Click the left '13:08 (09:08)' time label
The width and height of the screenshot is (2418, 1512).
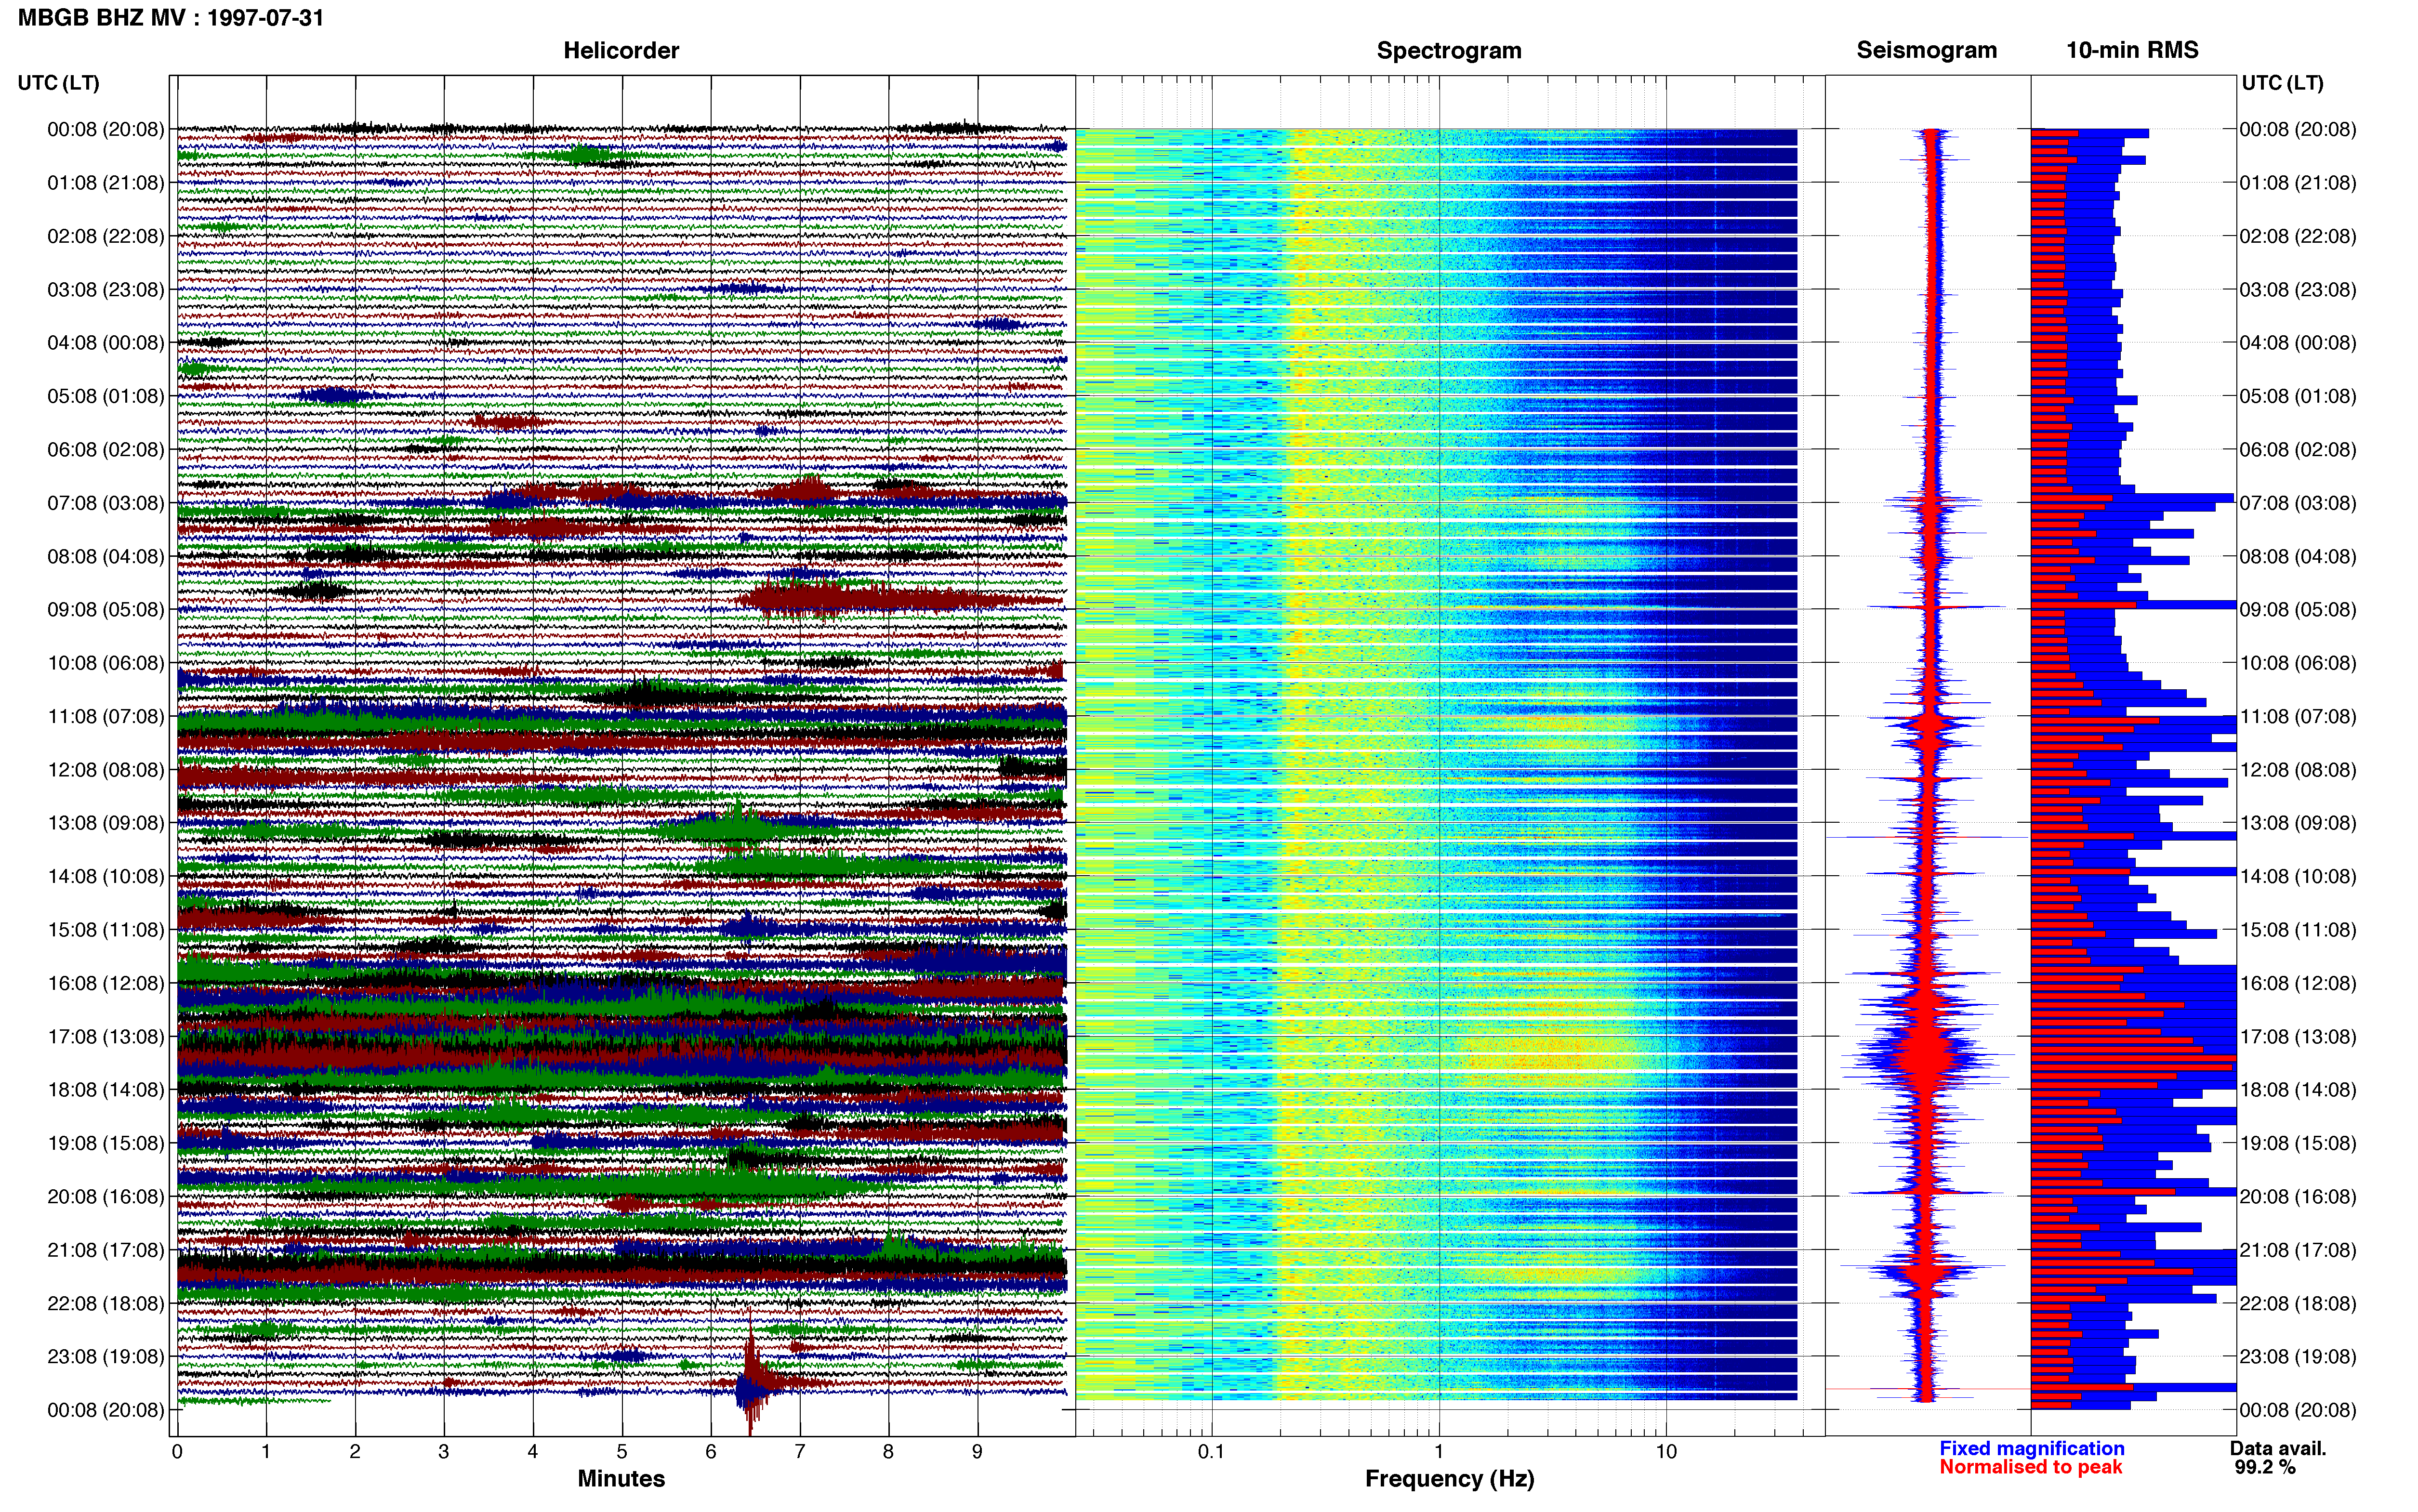click(106, 823)
